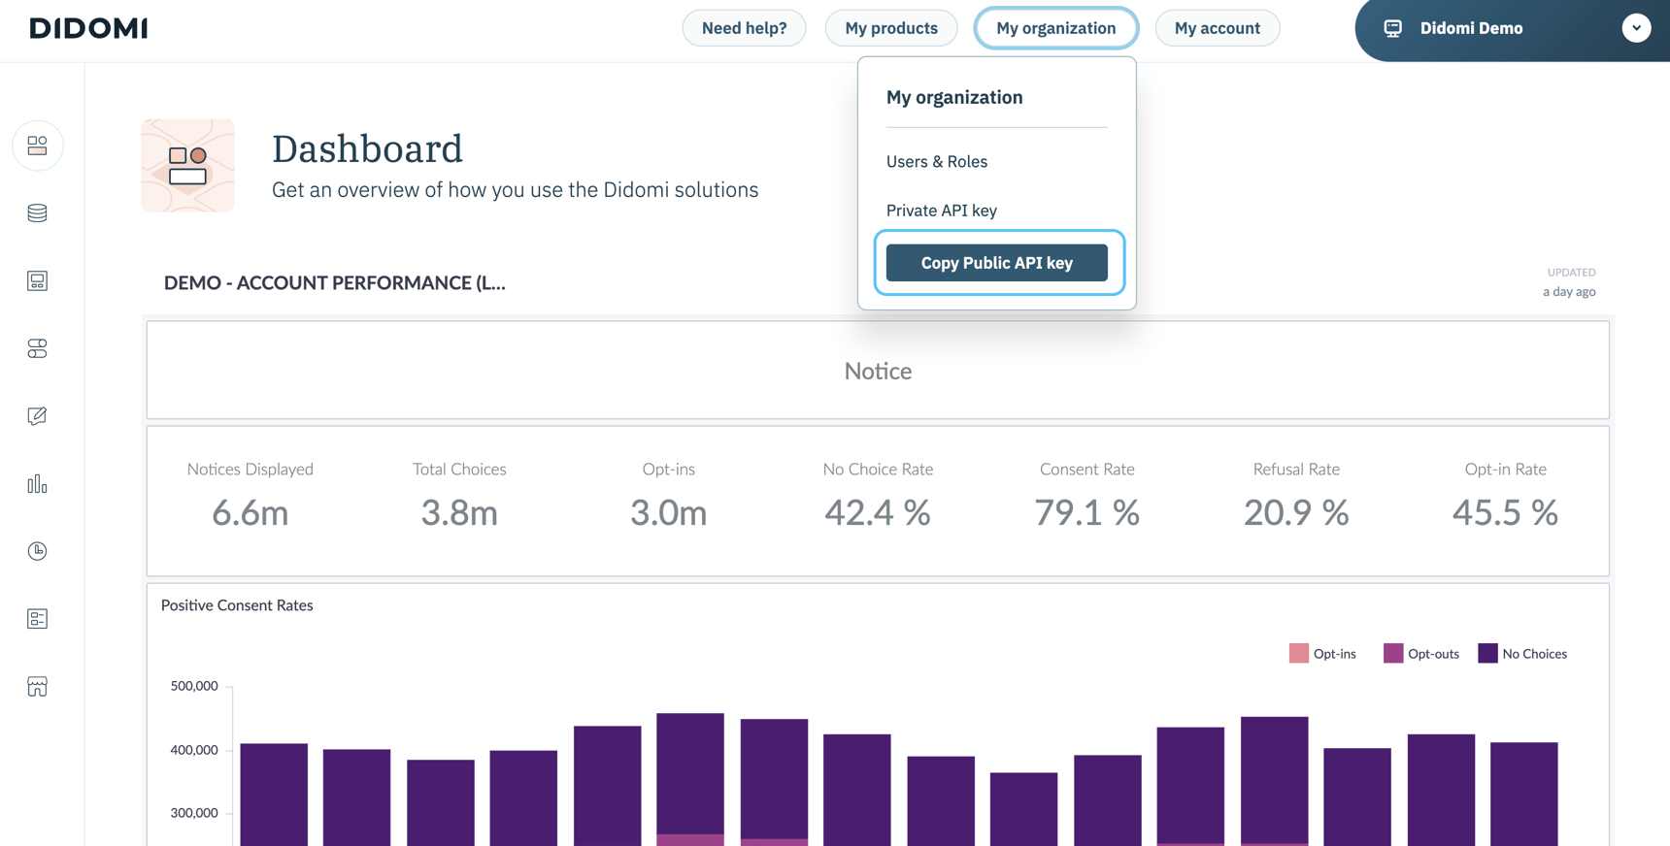Open the My account menu
1670x846 pixels.
(x=1218, y=28)
